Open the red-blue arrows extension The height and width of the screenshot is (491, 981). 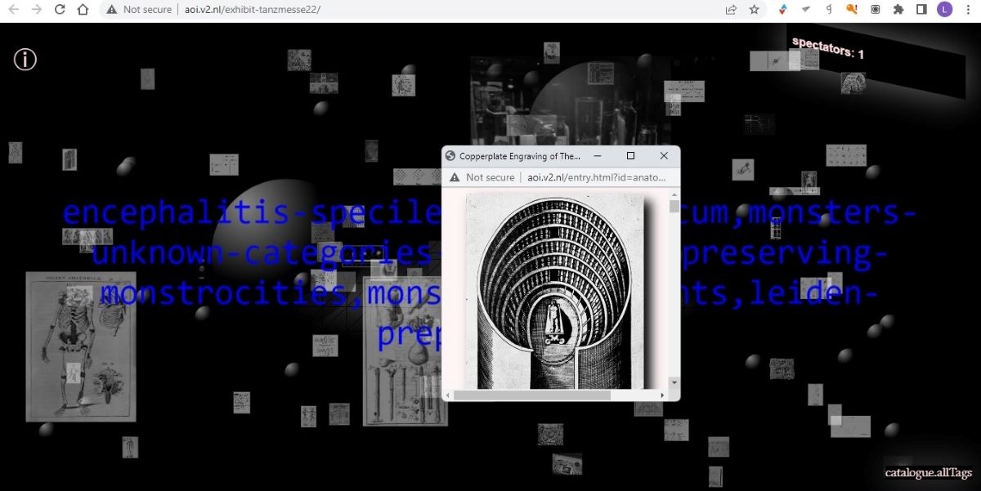(x=783, y=10)
